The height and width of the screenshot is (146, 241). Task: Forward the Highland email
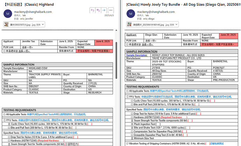(x=104, y=10)
